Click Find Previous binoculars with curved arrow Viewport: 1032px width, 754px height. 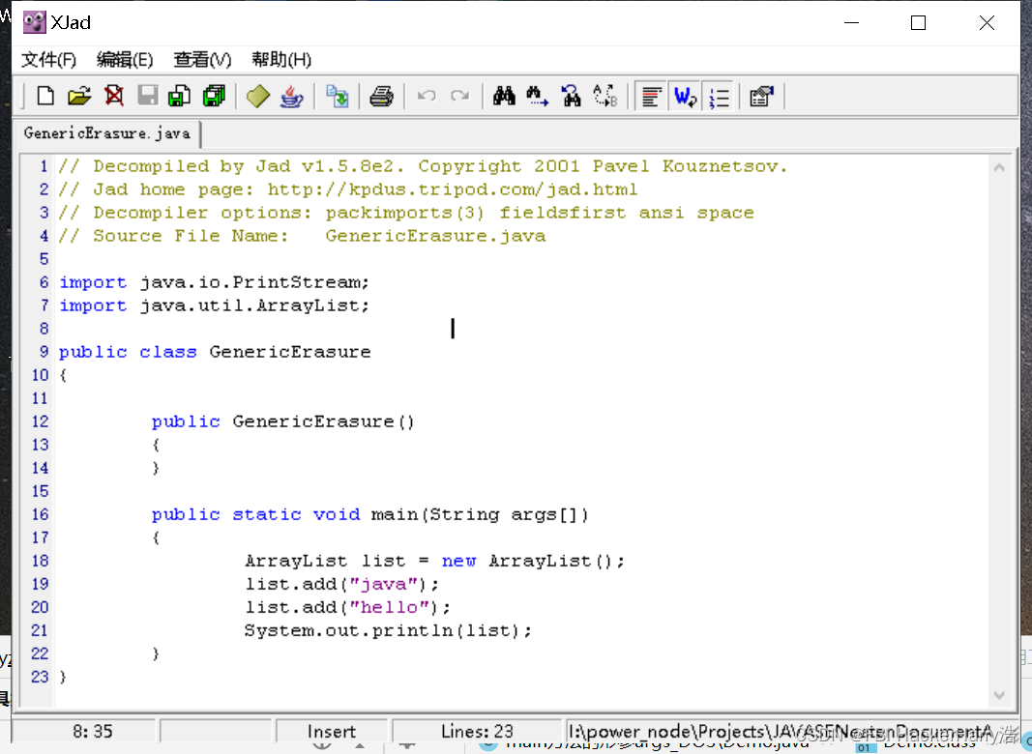click(572, 96)
